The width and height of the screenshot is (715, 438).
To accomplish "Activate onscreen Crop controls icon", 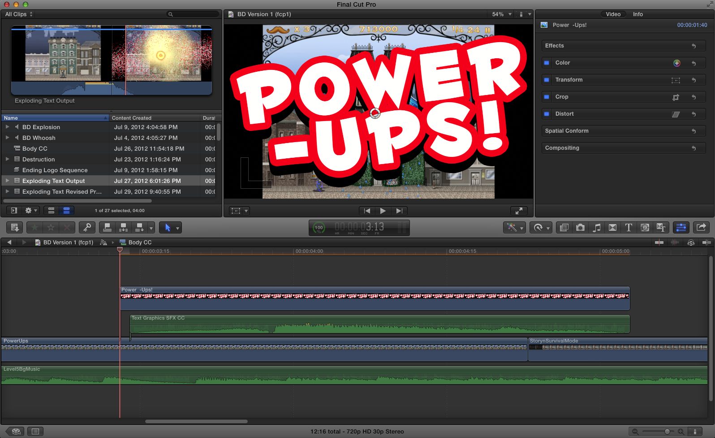I will (x=676, y=97).
